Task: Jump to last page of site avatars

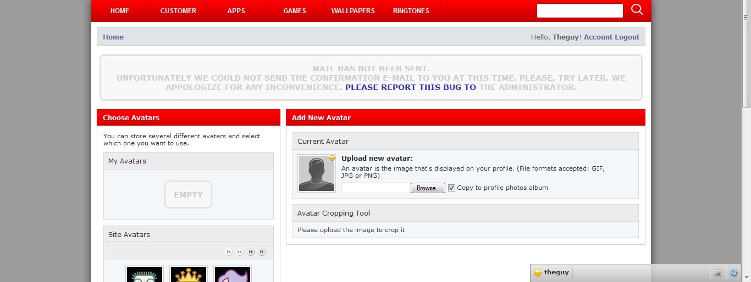Action: point(262,252)
